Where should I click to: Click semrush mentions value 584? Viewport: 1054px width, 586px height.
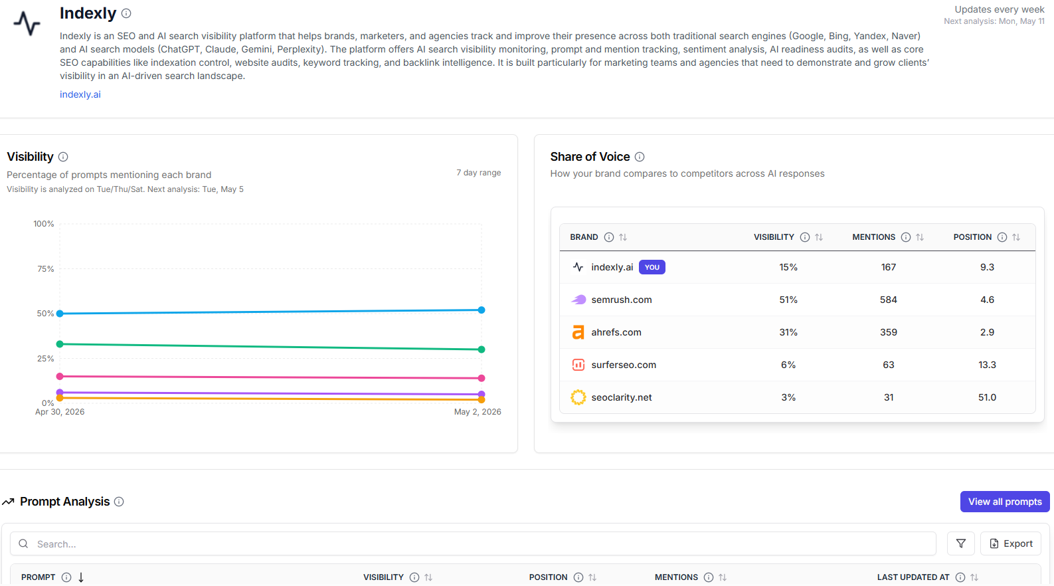889,300
